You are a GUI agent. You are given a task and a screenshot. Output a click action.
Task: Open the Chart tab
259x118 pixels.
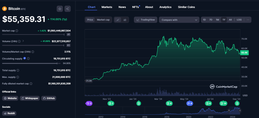coord(92,7)
